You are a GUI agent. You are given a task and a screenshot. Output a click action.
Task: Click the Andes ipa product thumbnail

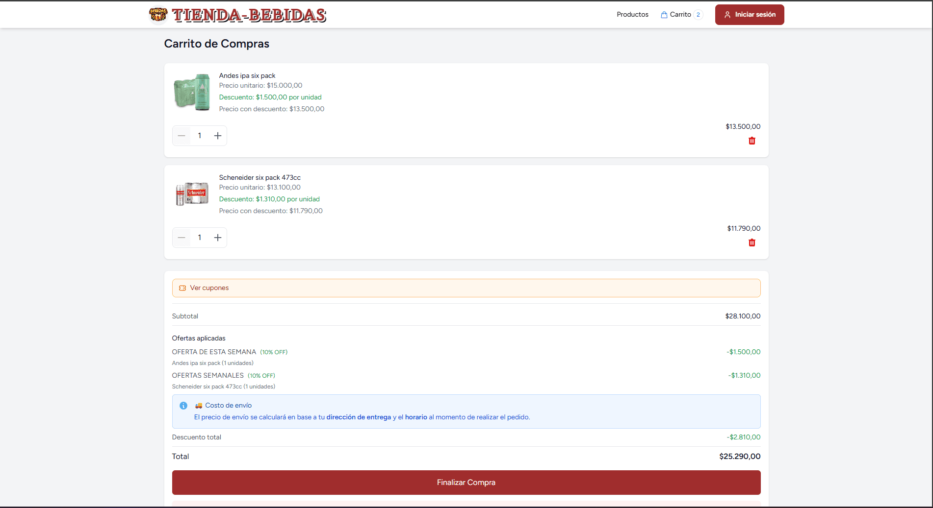[192, 92]
